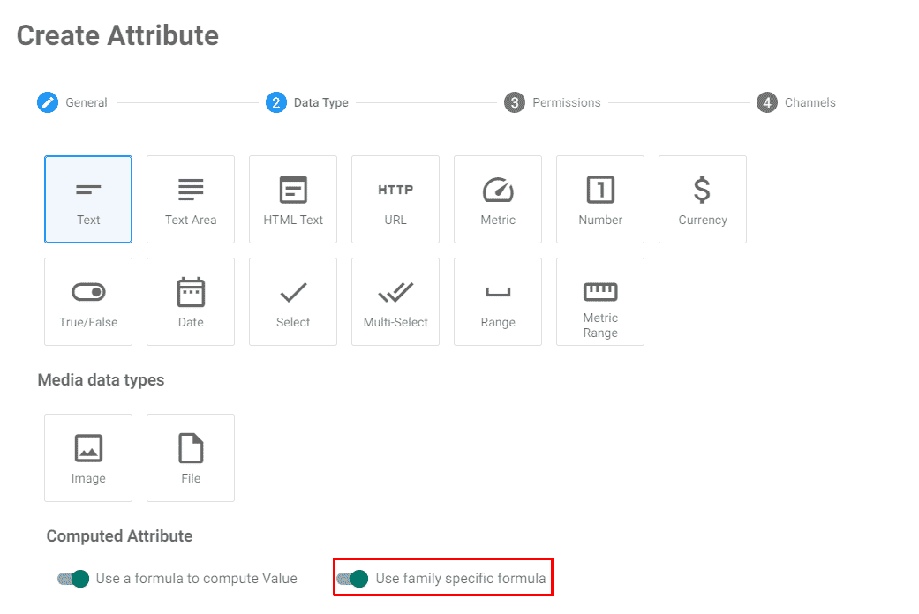
Task: Pick the Metric Range ruler data type
Action: pos(600,302)
